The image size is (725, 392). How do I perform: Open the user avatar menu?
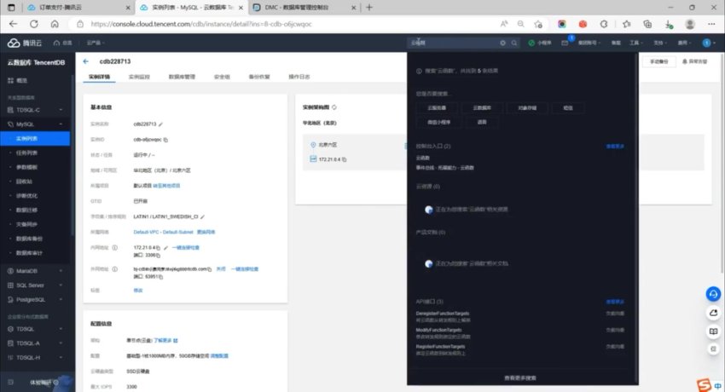(x=706, y=43)
